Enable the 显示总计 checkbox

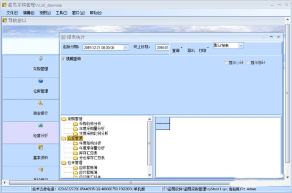(248, 62)
